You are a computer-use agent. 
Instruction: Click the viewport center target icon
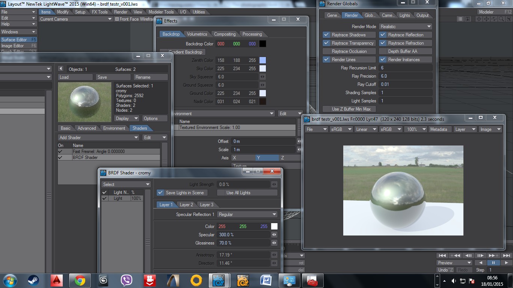click(479, 19)
